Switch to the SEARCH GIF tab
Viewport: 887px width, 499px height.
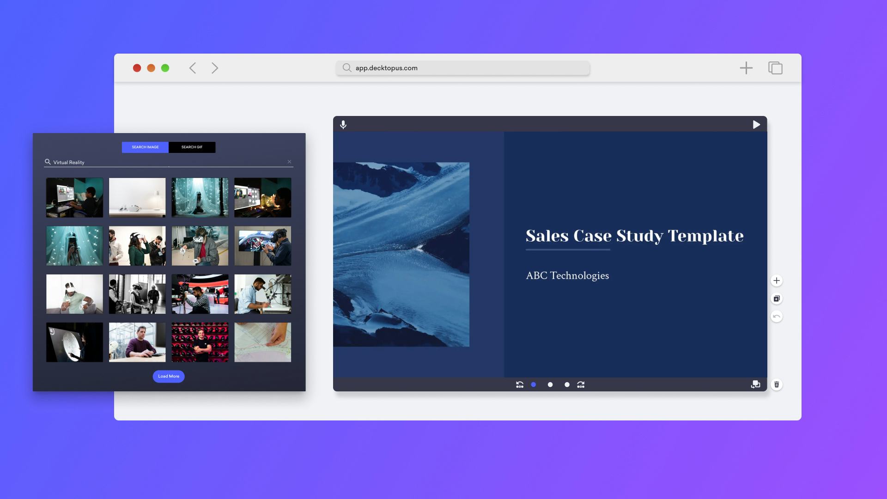click(191, 147)
